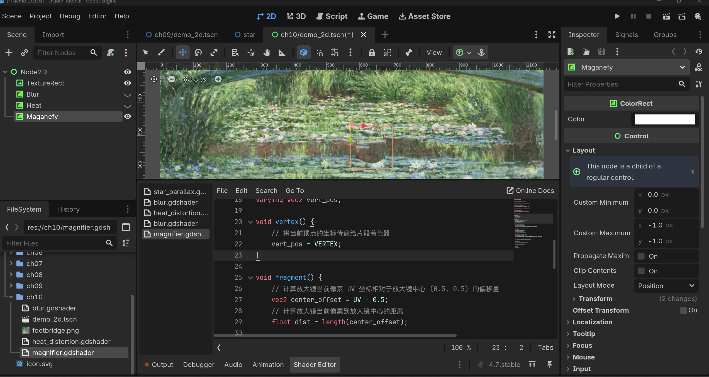Open the History tab

(68, 209)
